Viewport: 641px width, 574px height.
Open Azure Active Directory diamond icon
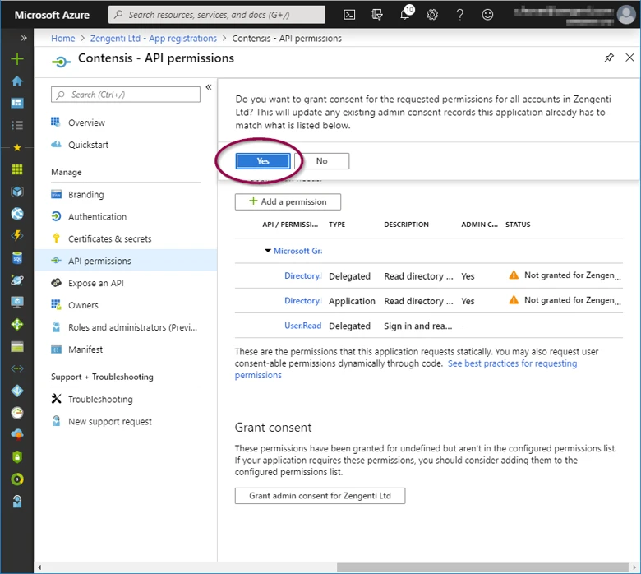[17, 391]
